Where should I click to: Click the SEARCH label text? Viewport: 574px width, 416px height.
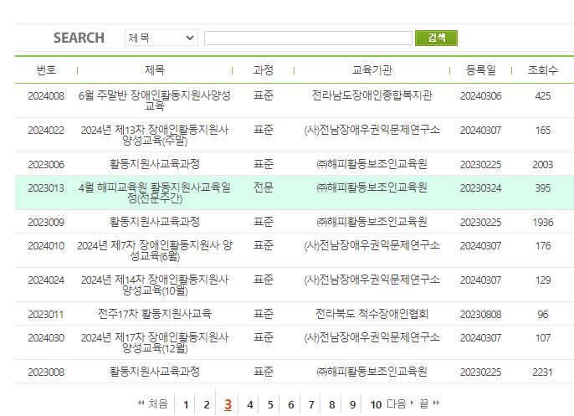[x=79, y=38]
